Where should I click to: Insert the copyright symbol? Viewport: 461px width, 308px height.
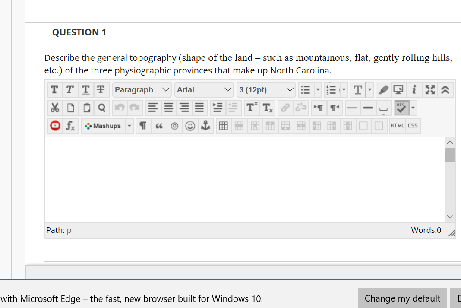point(174,126)
